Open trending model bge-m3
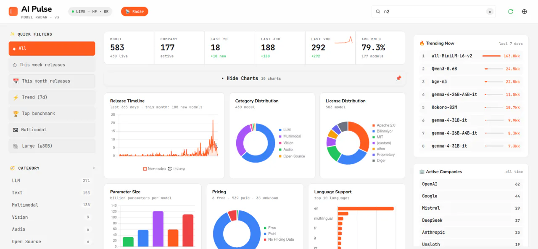 point(471,82)
